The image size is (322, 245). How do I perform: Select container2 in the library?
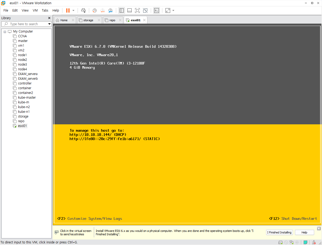(25, 93)
